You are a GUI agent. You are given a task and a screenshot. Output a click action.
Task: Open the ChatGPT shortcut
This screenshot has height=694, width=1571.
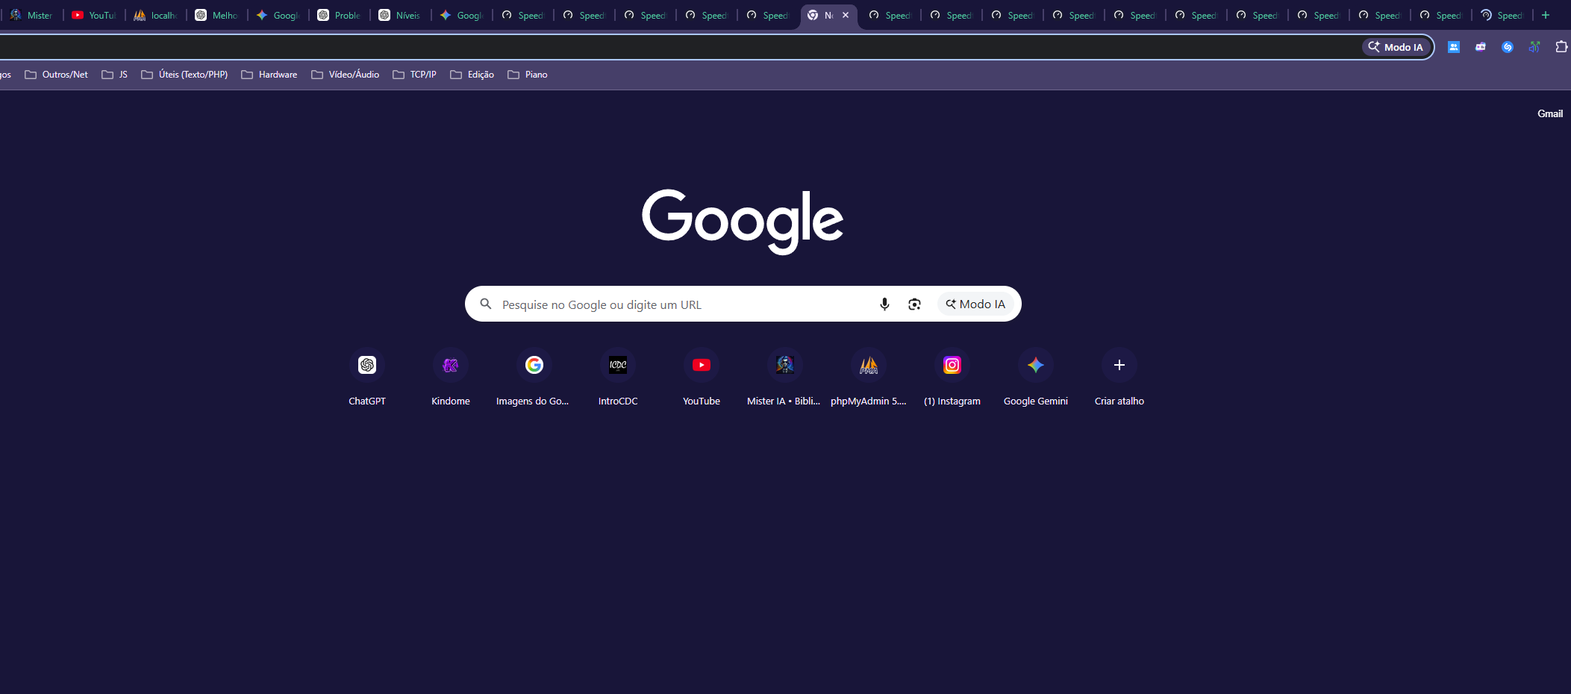point(367,365)
